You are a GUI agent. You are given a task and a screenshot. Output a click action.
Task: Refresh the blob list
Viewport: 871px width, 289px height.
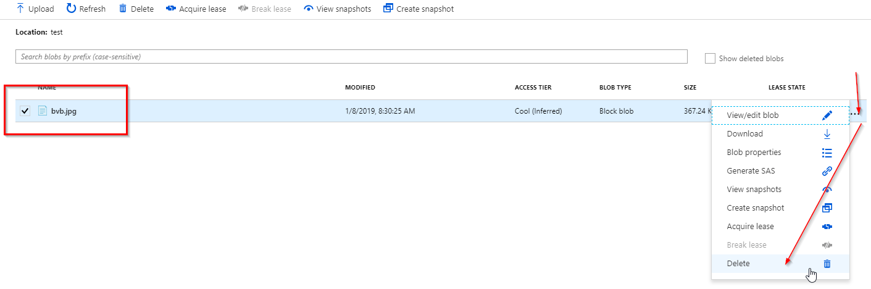86,9
